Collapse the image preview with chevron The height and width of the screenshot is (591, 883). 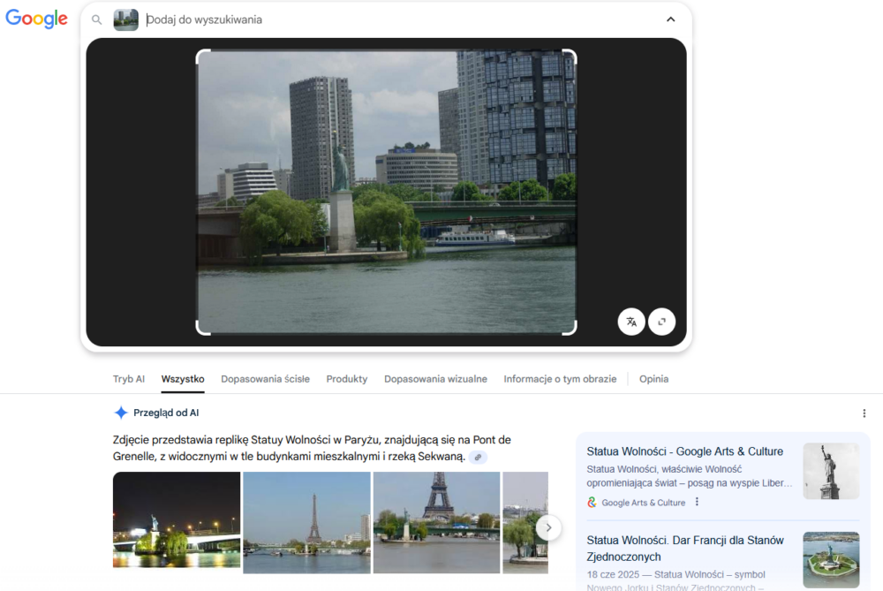tap(670, 19)
